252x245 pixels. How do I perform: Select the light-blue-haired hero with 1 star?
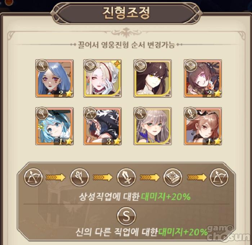(x=54, y=126)
